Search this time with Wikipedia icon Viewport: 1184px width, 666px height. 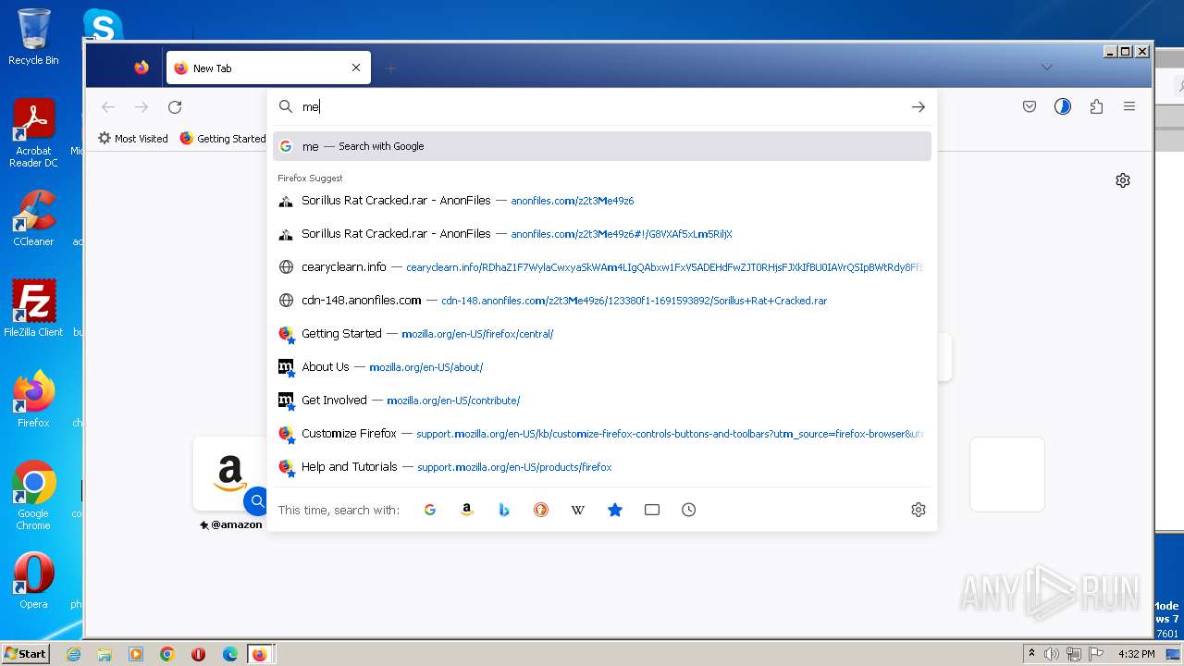click(578, 510)
